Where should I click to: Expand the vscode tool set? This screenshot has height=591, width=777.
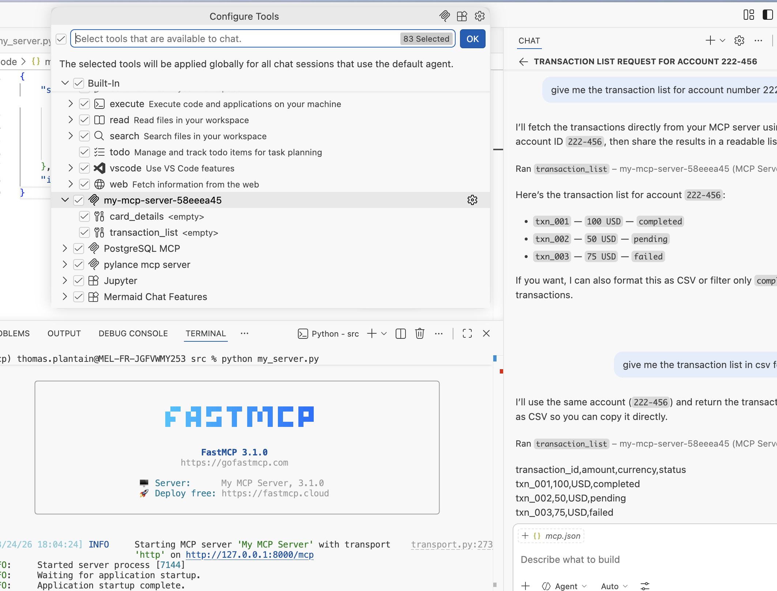pyautogui.click(x=71, y=168)
